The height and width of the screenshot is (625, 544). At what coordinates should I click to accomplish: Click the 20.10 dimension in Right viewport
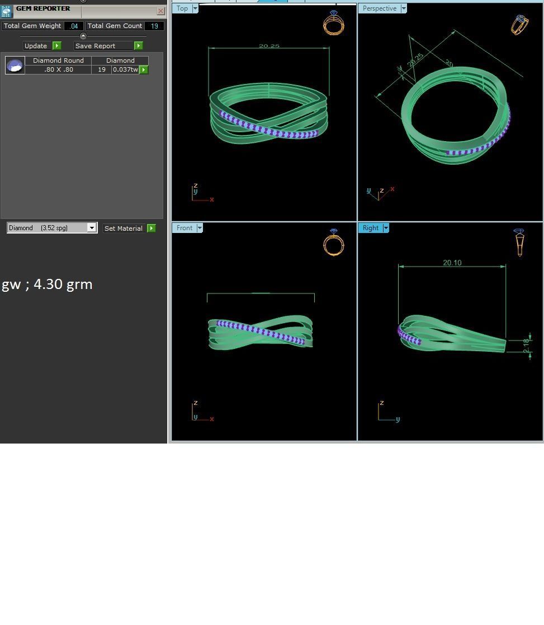click(x=452, y=263)
